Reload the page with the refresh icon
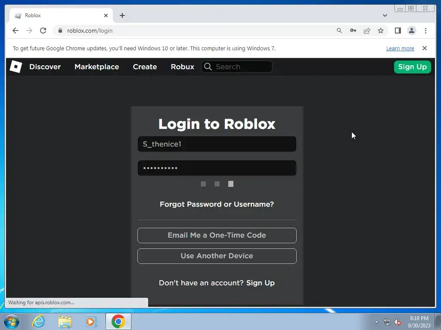The width and height of the screenshot is (441, 330). click(x=43, y=31)
